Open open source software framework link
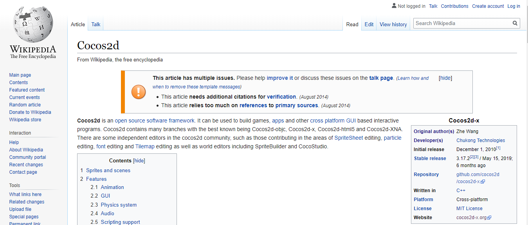528x225 pixels. [155, 121]
